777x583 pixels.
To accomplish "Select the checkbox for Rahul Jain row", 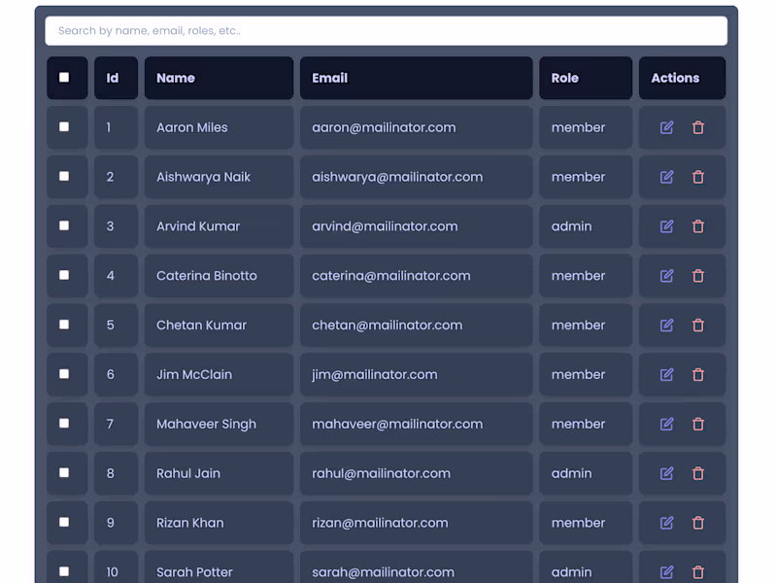I will click(66, 473).
